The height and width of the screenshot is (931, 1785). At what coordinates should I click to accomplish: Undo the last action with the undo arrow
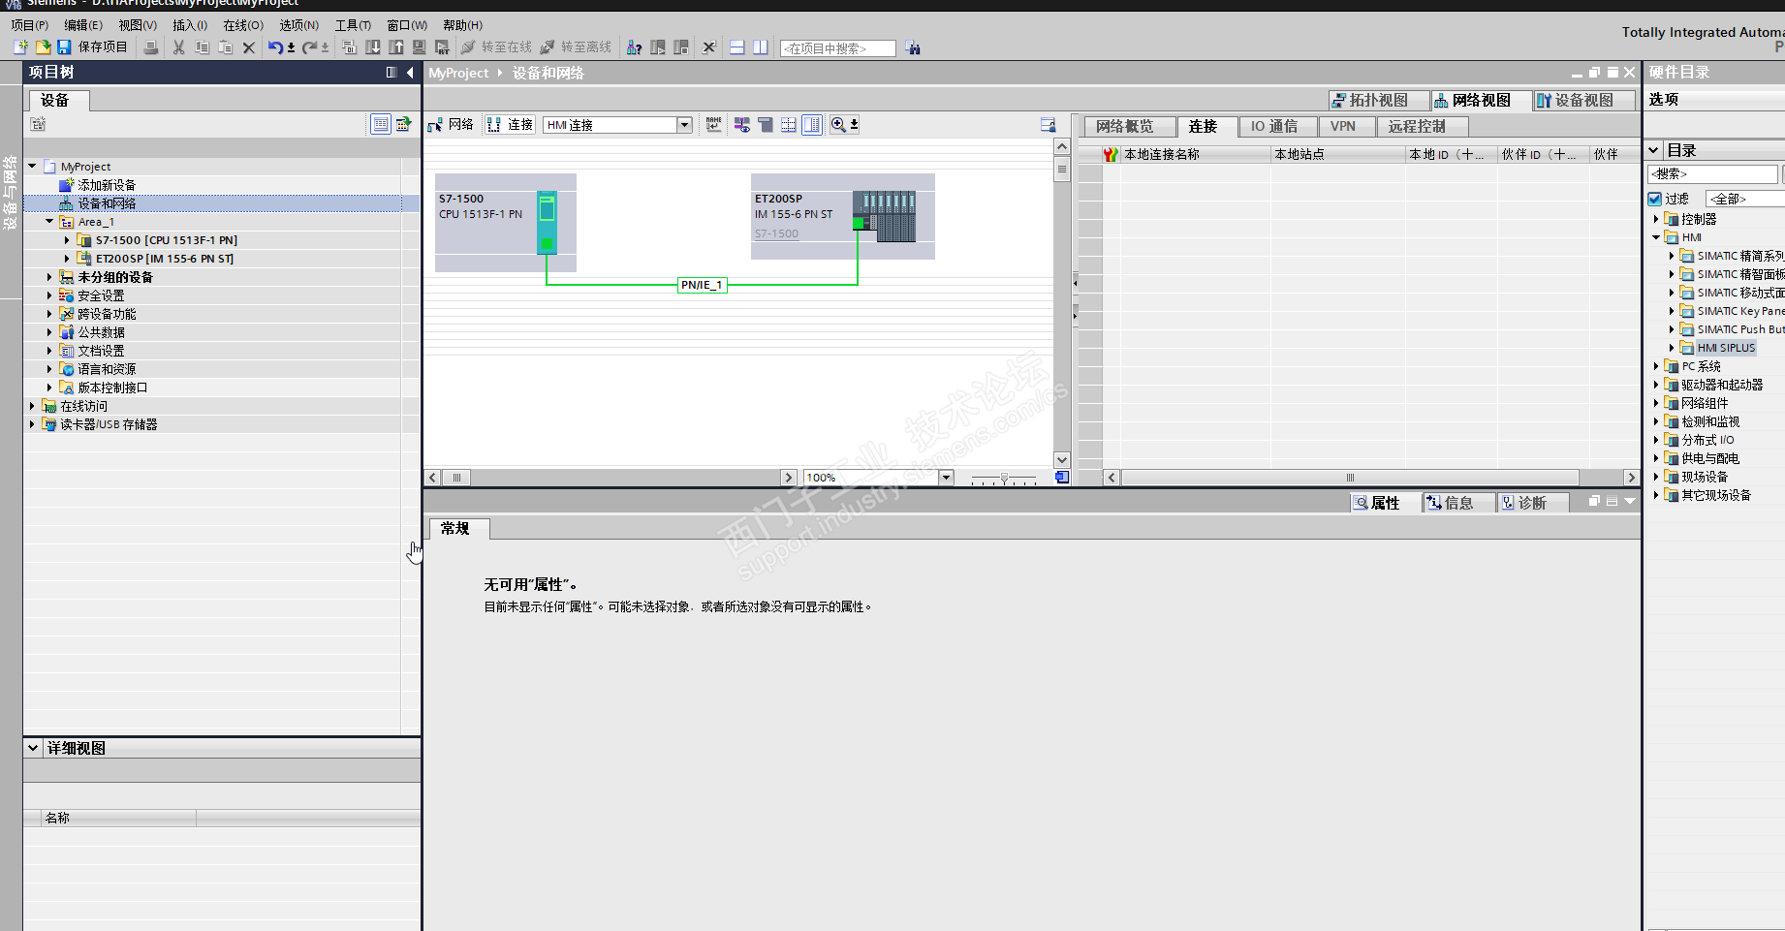(x=276, y=47)
